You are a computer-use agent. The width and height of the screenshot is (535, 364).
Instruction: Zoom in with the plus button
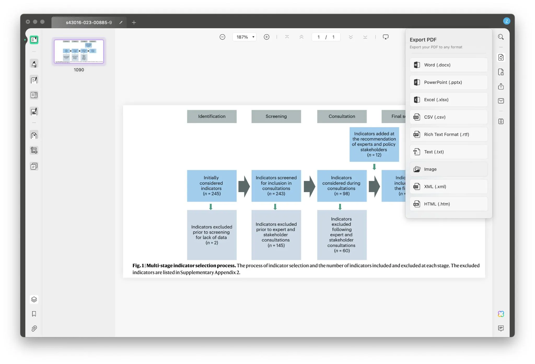266,37
